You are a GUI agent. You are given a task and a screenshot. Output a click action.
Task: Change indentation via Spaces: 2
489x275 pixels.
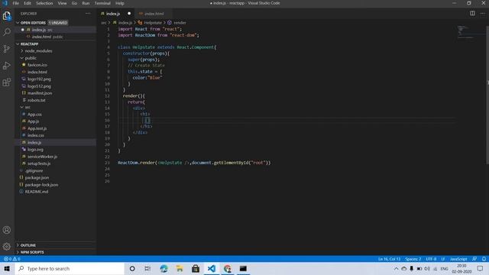pos(413,259)
